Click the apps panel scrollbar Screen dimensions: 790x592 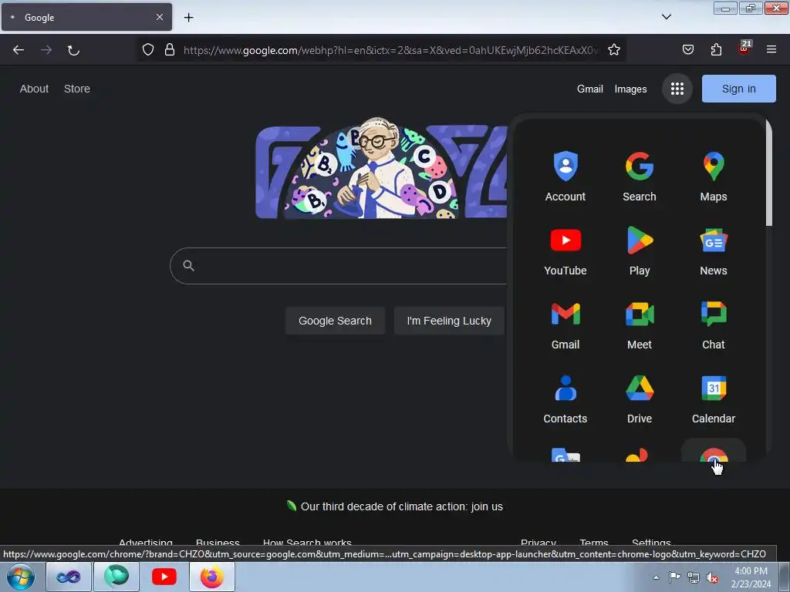click(x=769, y=173)
